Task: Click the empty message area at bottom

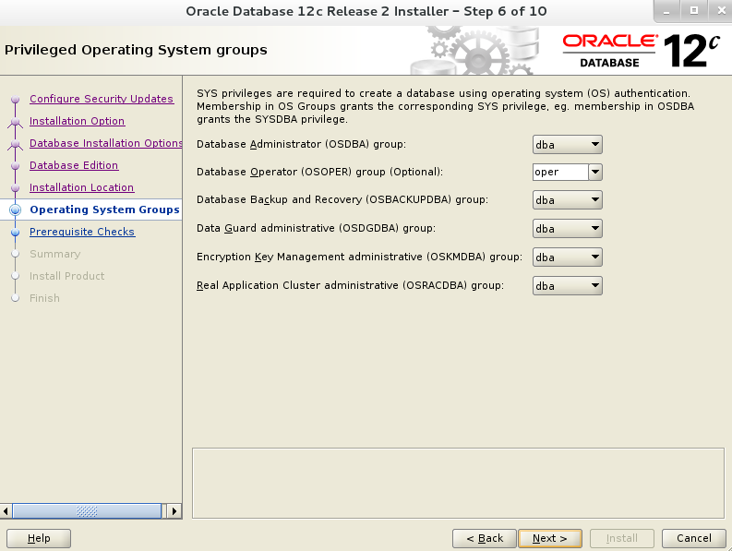Action: tap(458, 484)
